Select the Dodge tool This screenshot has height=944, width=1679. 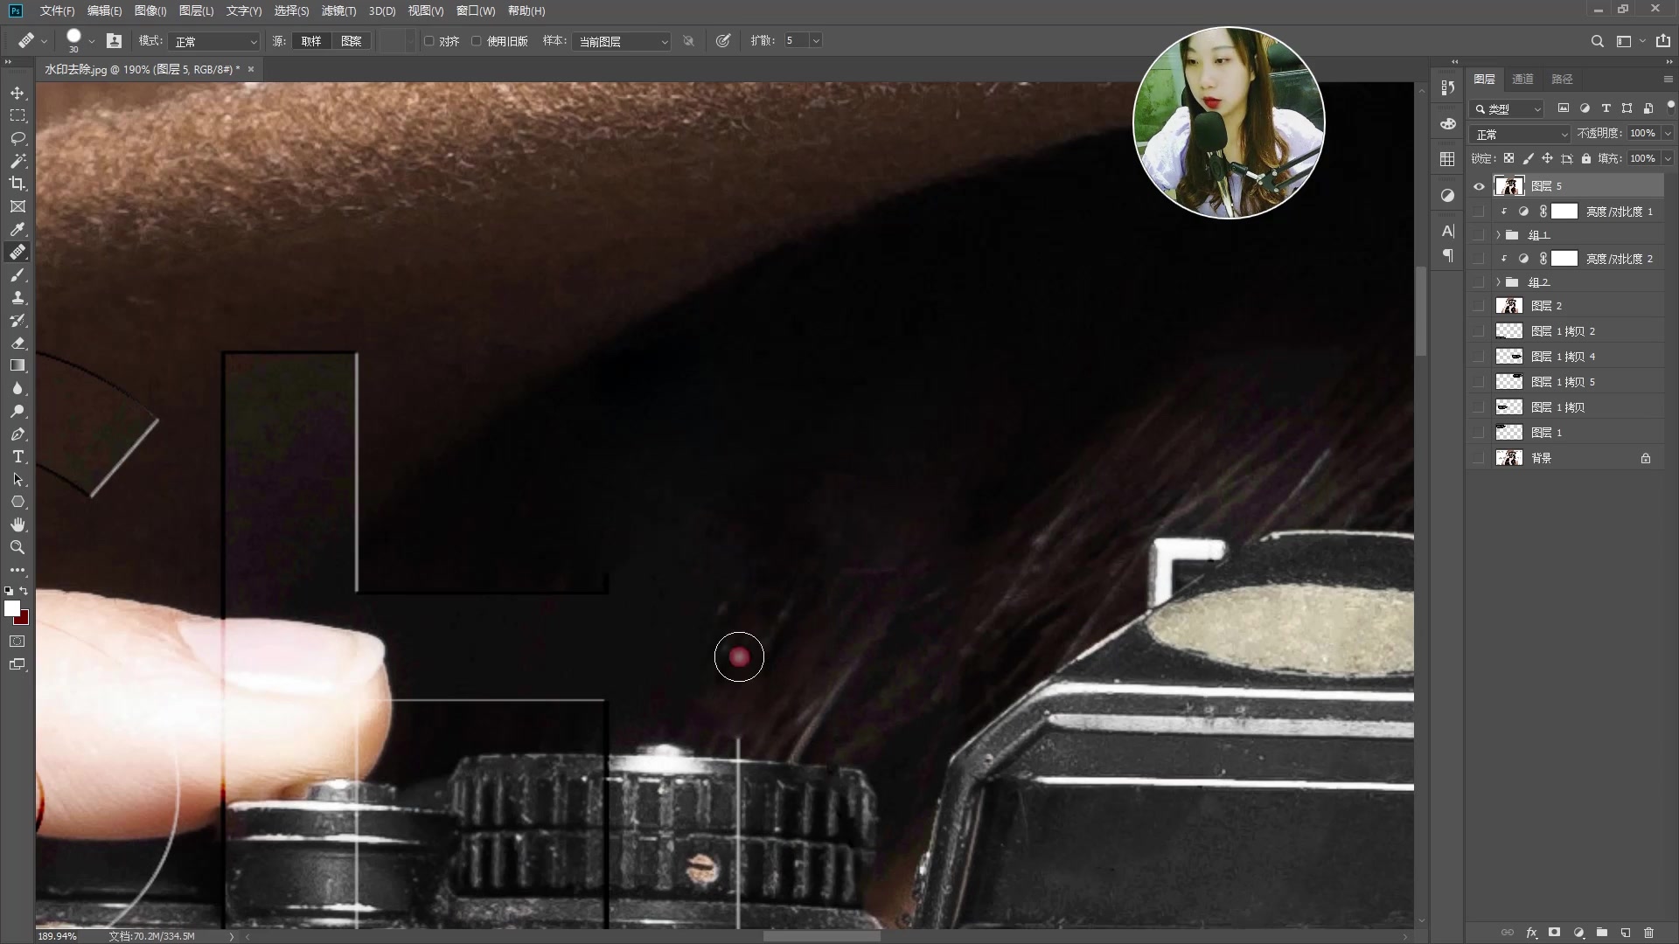(x=17, y=411)
